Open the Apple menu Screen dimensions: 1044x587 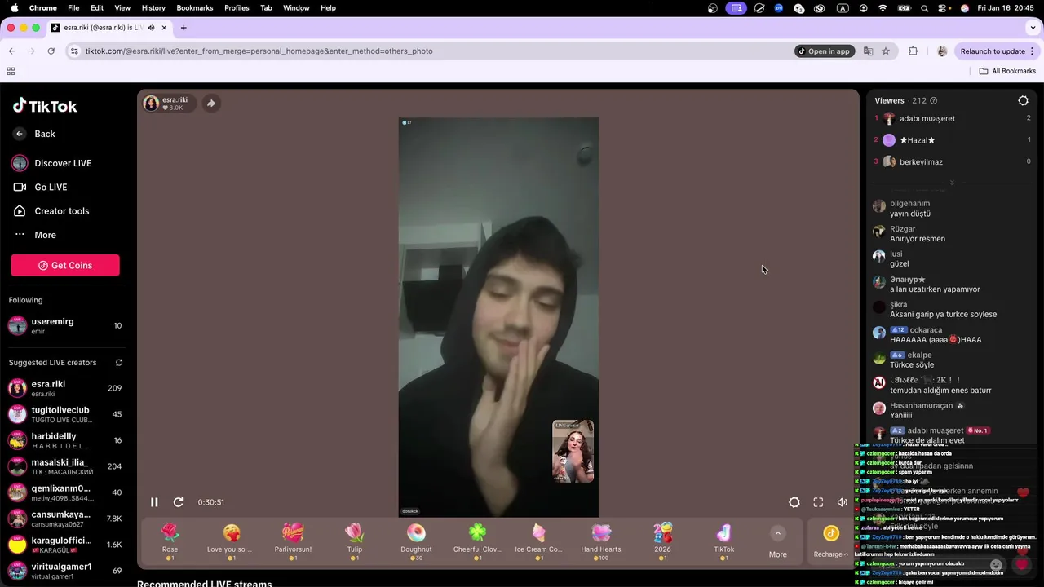[14, 7]
